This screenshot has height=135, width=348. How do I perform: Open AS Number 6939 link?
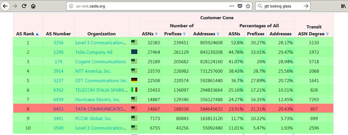[58, 99]
